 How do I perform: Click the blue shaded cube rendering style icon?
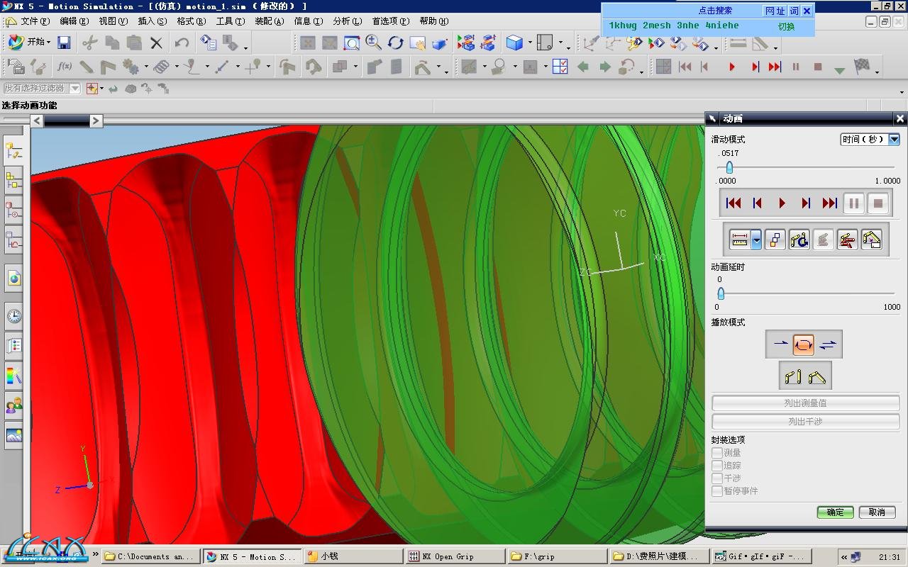[514, 43]
